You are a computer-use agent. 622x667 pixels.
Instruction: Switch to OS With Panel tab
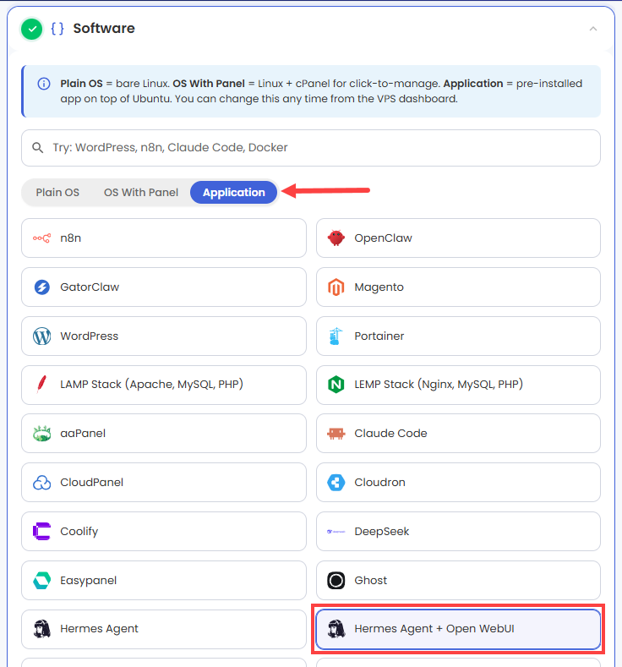[x=141, y=192]
